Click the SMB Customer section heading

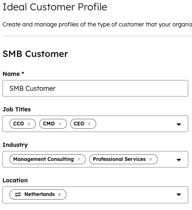35,54
